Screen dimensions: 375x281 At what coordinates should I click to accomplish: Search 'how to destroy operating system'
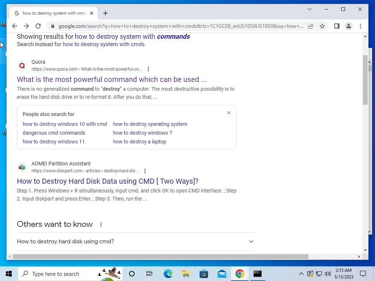[x=150, y=124]
